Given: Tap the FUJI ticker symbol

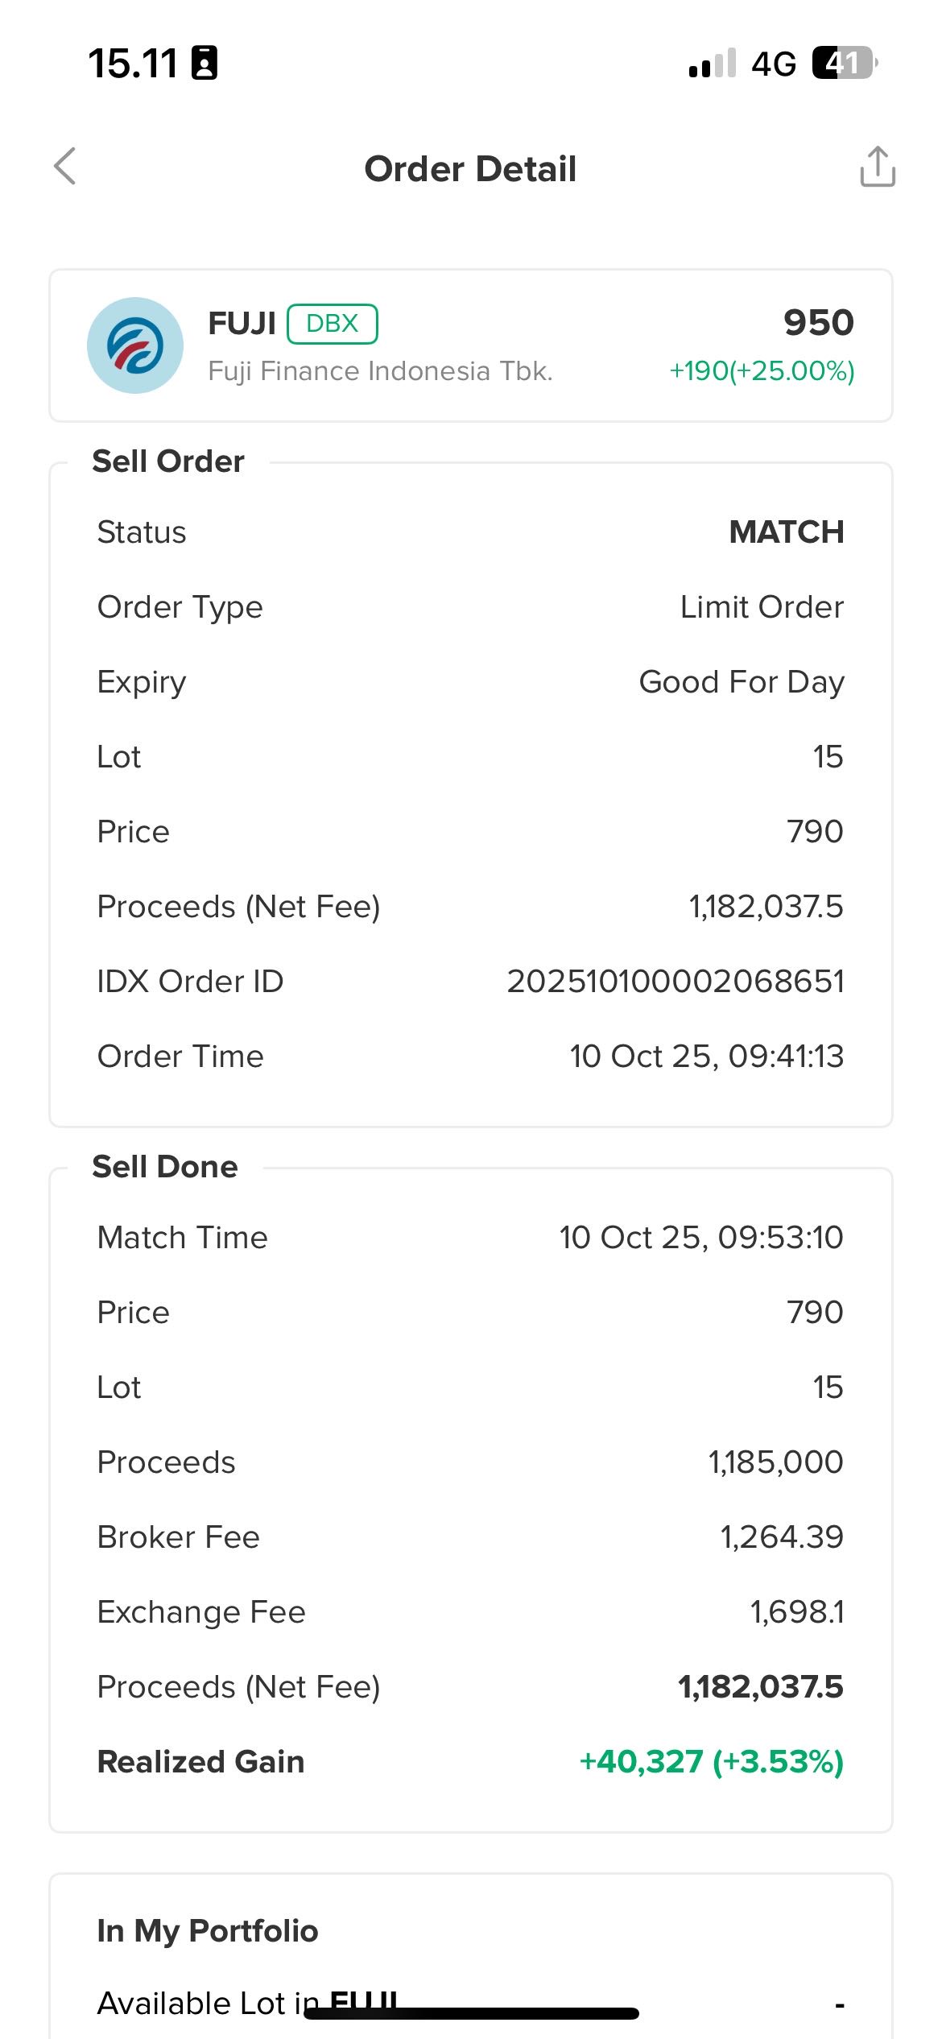Looking at the screenshot, I should point(242,324).
